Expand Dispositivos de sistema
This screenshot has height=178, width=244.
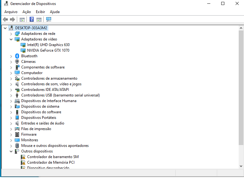pyautogui.click(x=11, y=107)
